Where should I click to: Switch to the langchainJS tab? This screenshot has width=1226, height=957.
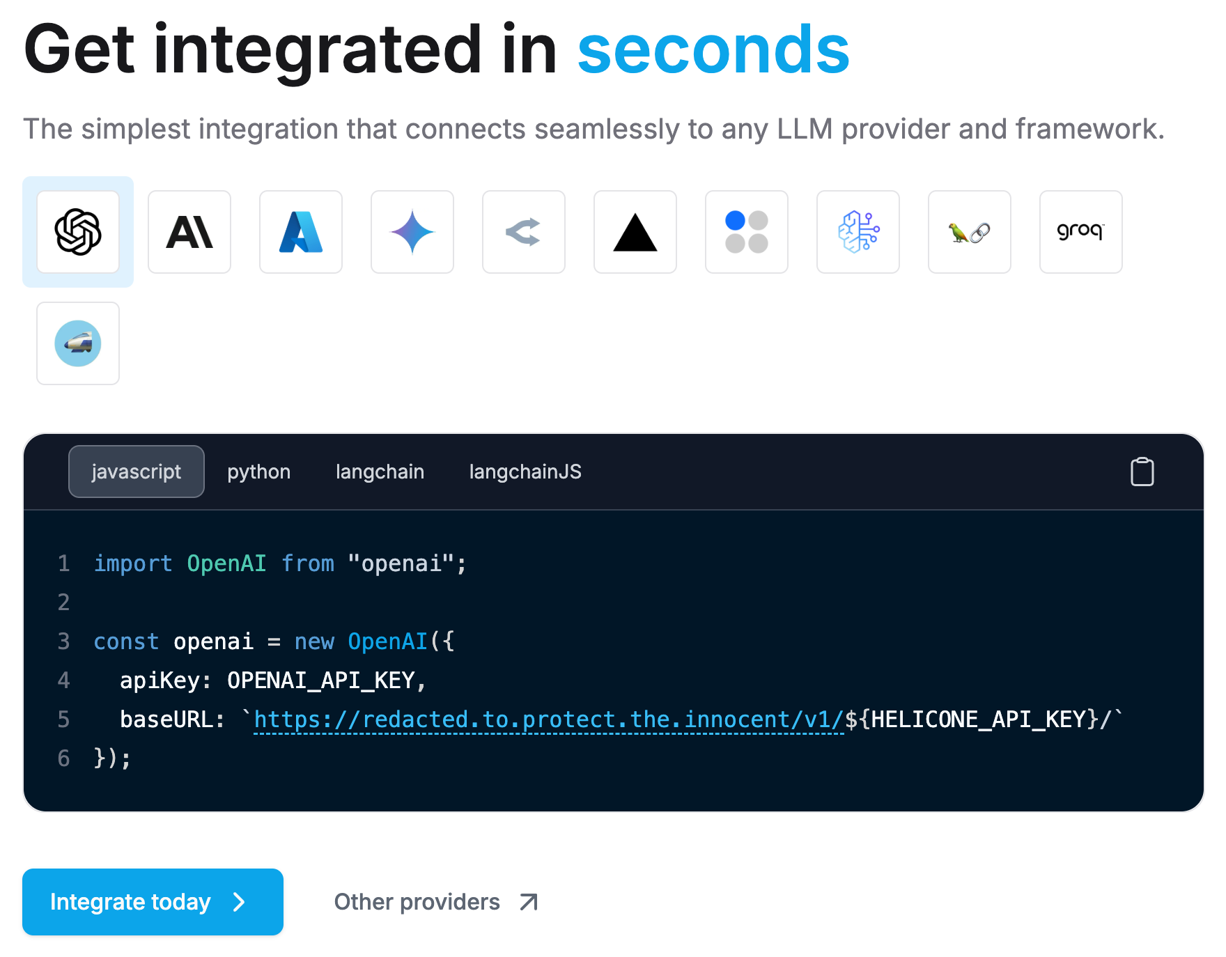(x=525, y=472)
